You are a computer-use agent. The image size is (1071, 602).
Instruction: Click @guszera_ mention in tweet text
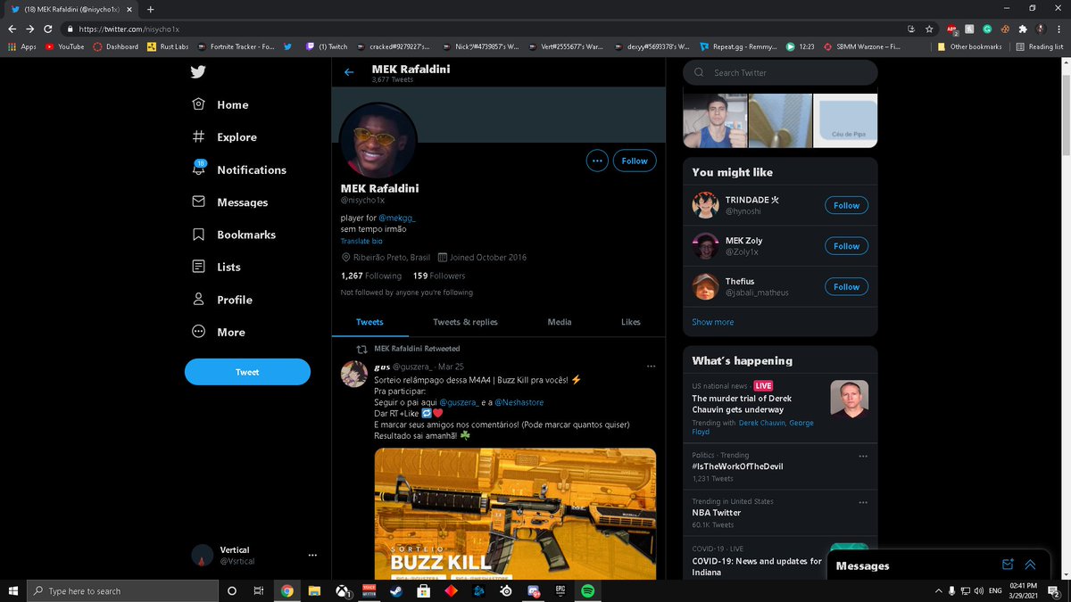coord(460,402)
